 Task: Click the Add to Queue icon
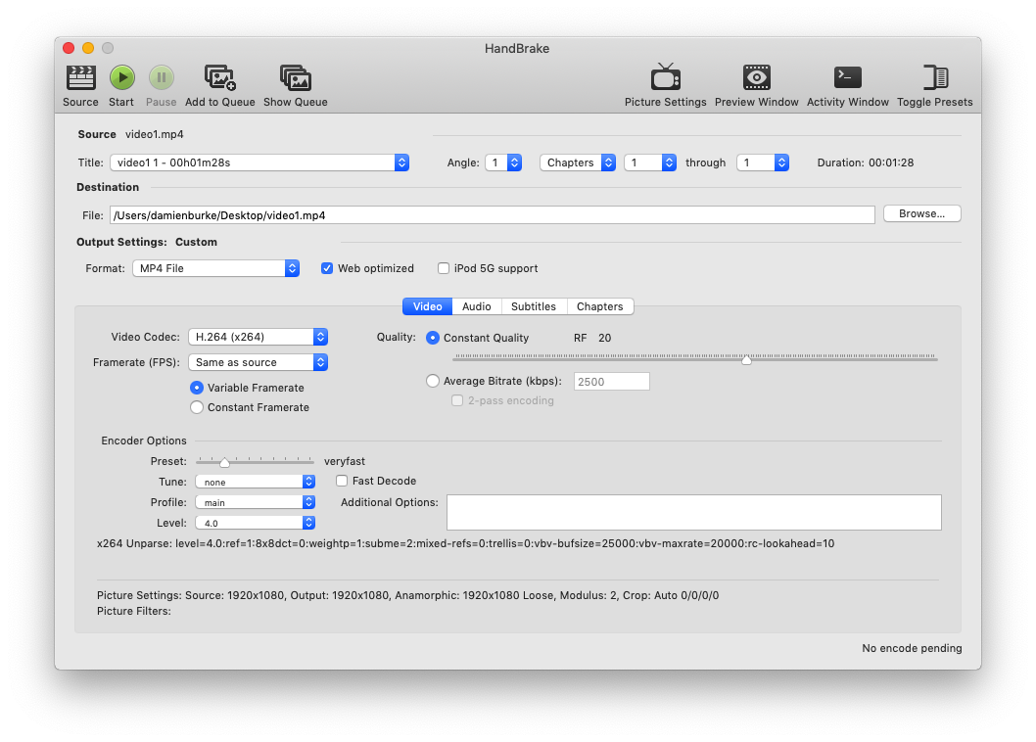pyautogui.click(x=219, y=78)
